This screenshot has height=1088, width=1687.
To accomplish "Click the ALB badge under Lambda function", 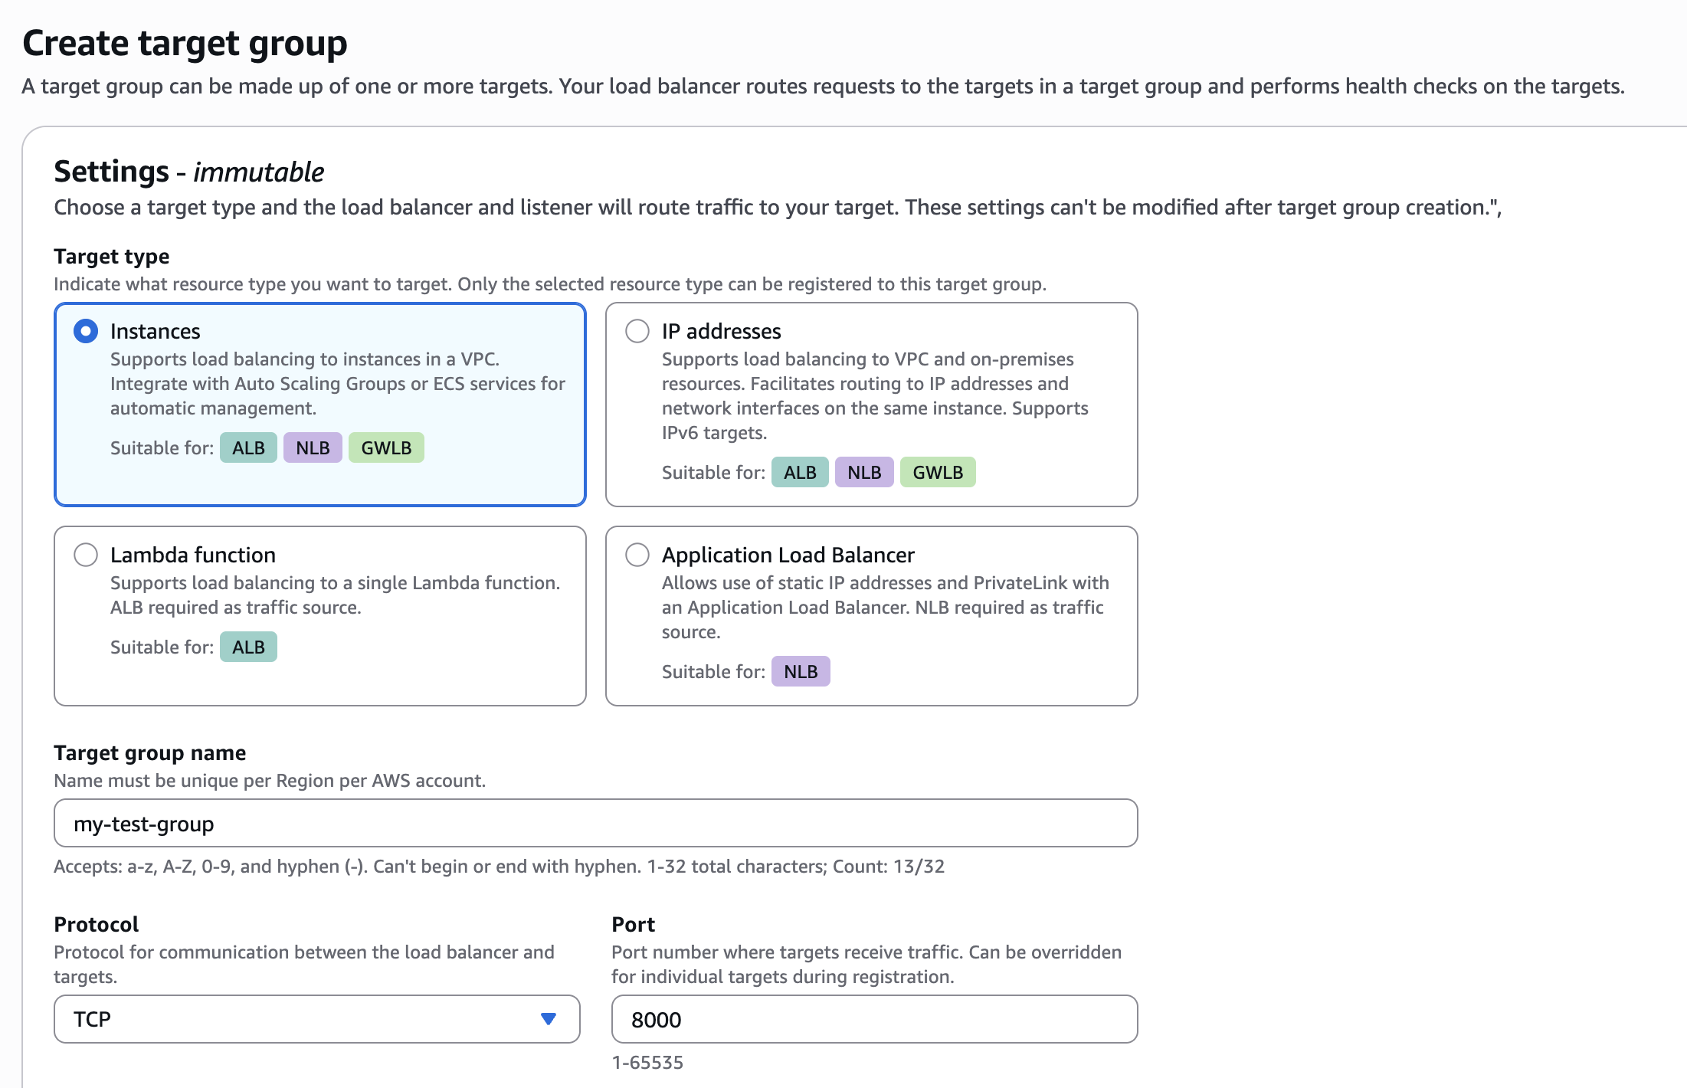I will [248, 647].
